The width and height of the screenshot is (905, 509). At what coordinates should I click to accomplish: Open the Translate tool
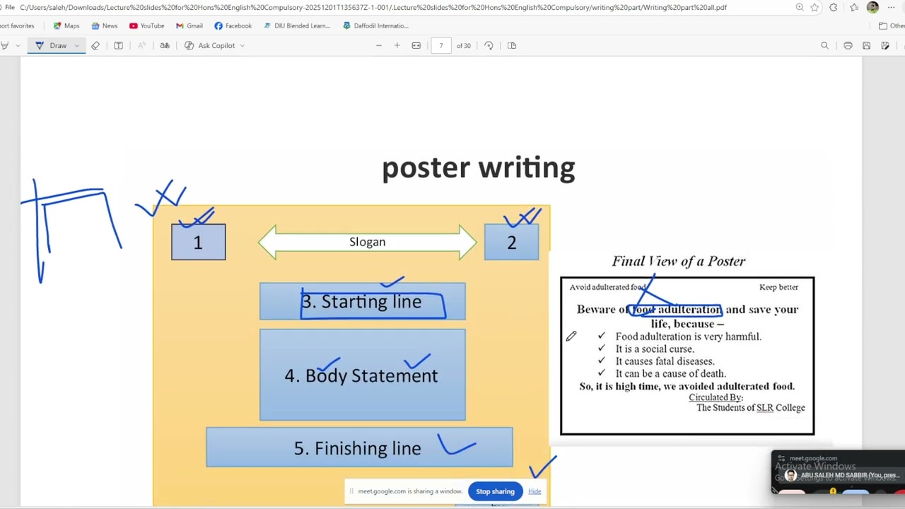(165, 45)
